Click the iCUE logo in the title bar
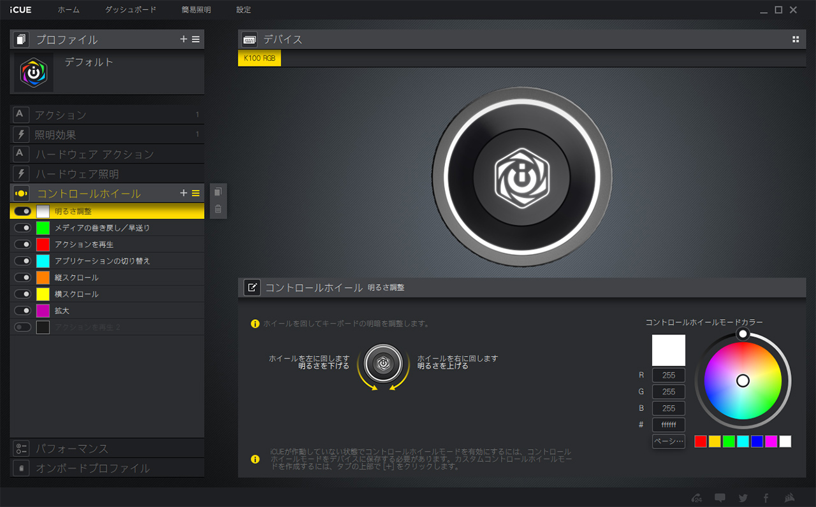816x507 pixels. click(x=20, y=10)
